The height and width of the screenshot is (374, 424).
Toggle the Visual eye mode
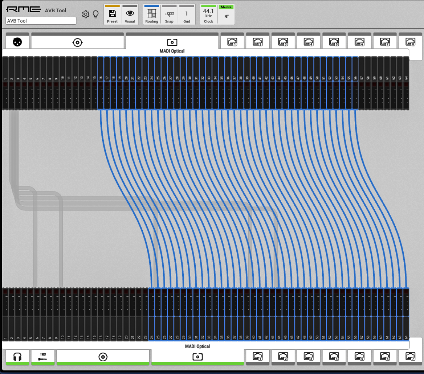tap(130, 14)
